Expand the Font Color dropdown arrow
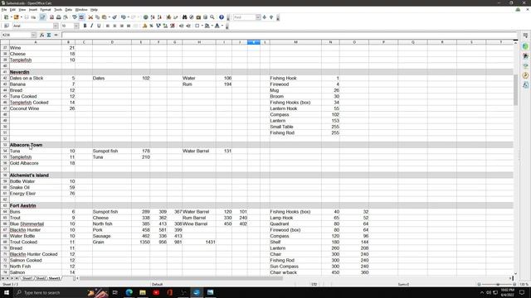The height and width of the screenshot is (298, 531). point(222,26)
